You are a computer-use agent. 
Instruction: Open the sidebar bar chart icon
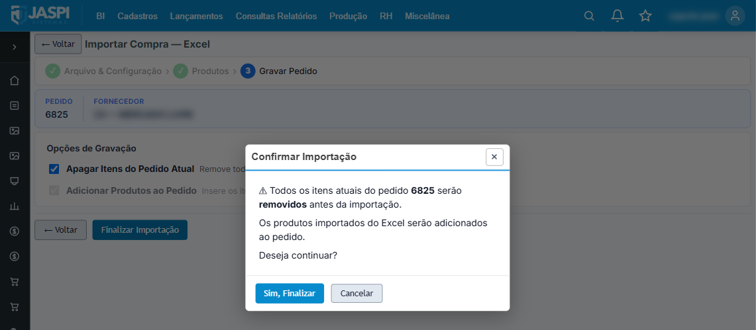[x=15, y=206]
